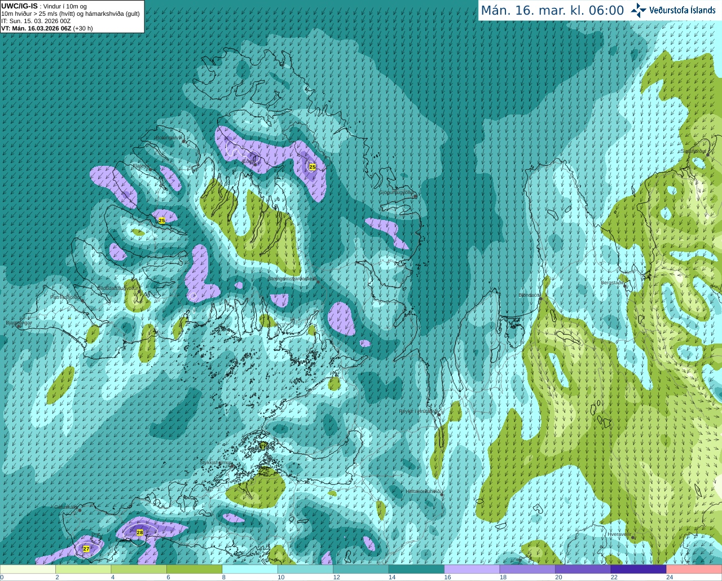Pick the 2–4 m/s light green legend swatch
This screenshot has width=722, height=581.
click(83, 569)
